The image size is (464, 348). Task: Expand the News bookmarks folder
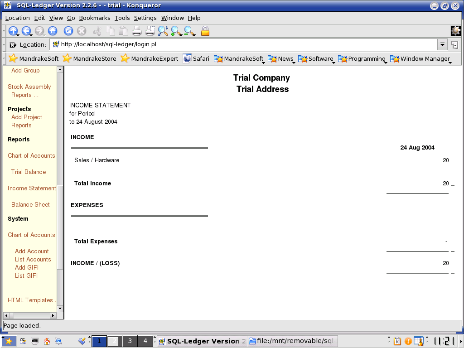(281, 59)
